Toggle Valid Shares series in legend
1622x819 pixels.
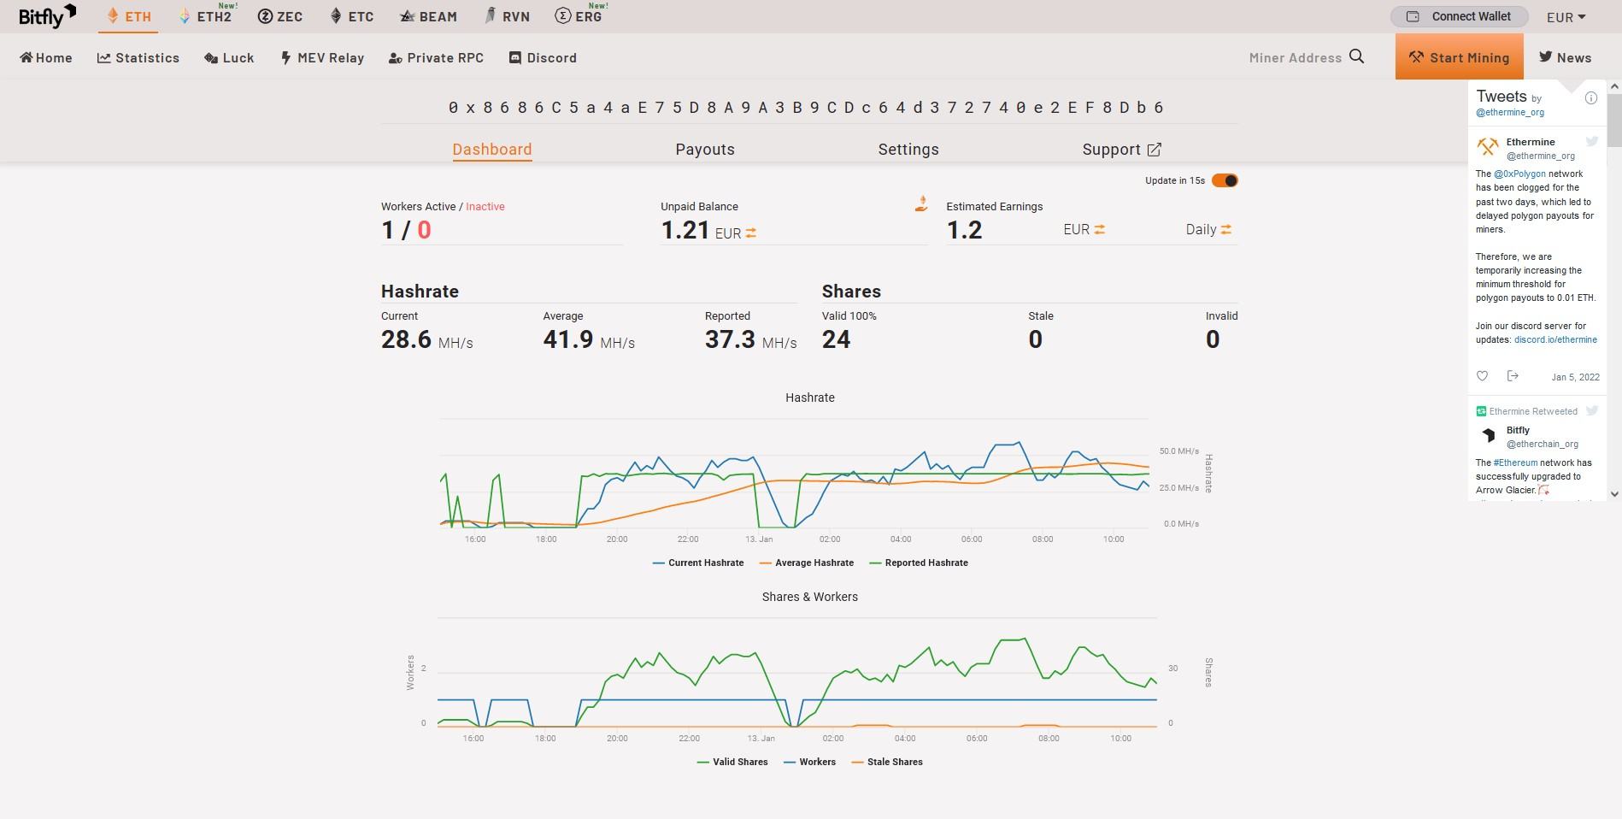click(732, 762)
